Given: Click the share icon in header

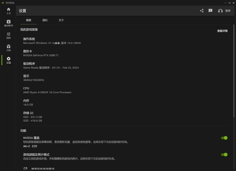Looking at the screenshot, I should [x=202, y=11].
